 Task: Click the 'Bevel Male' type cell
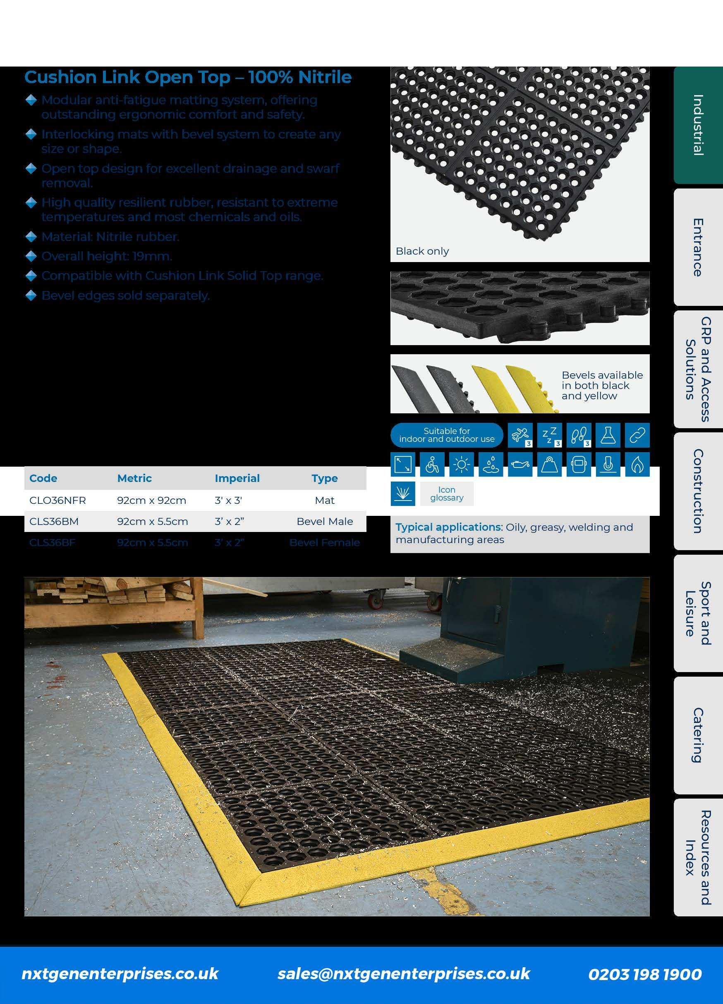(x=325, y=522)
